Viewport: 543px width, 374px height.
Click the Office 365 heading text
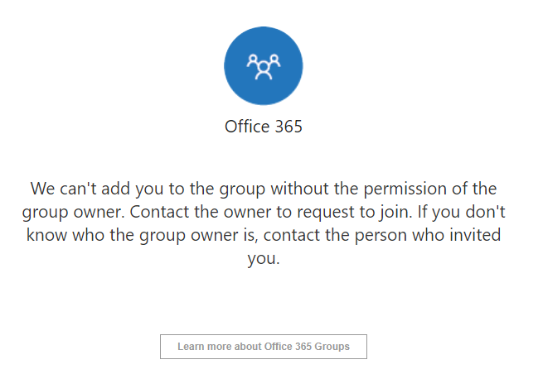point(264,126)
